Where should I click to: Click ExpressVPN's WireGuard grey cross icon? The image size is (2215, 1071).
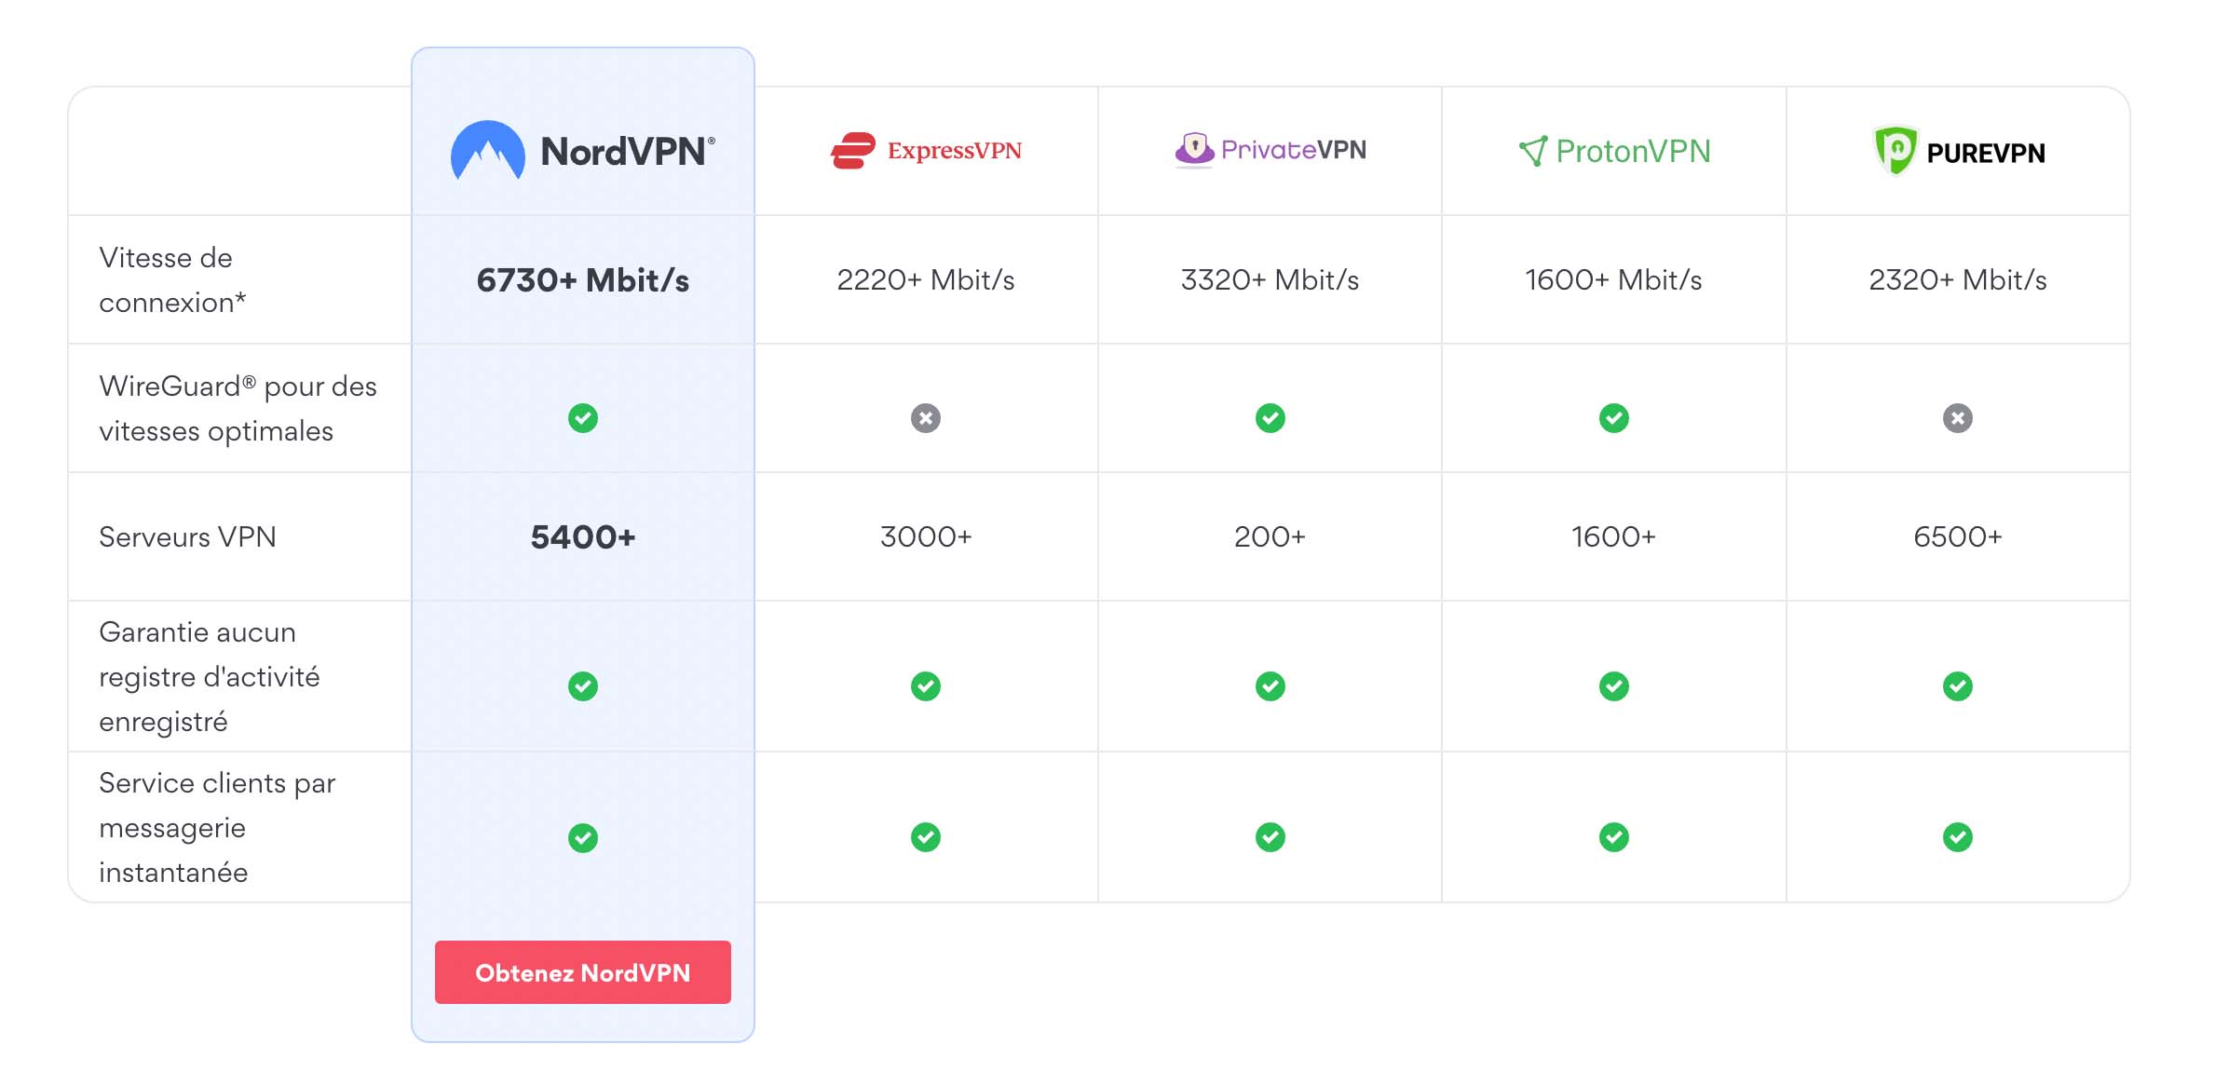click(926, 418)
